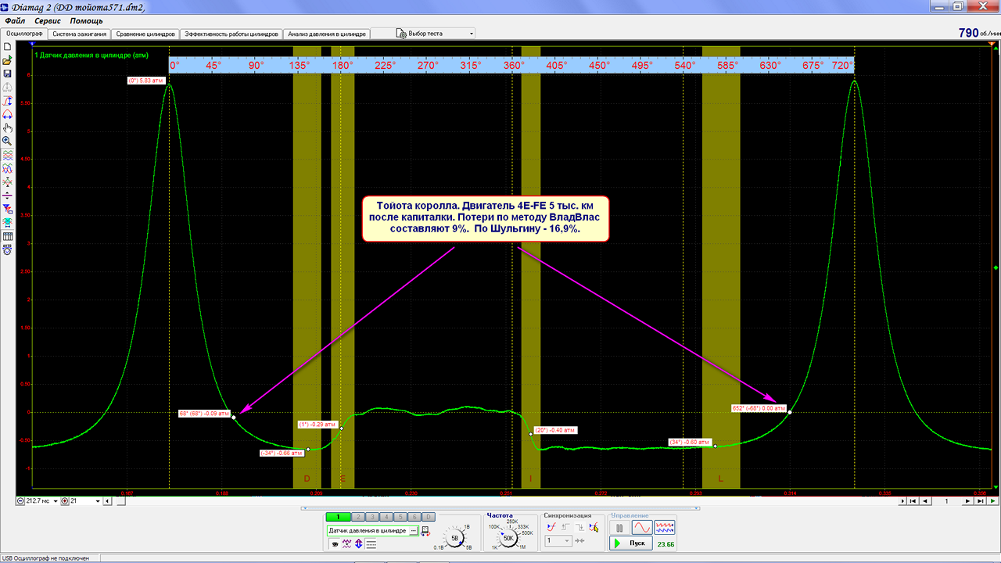Toggle the D digital channel button

428,517
